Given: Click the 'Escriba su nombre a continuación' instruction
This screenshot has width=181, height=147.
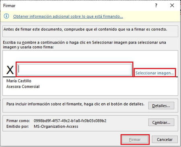Looking at the screenshot, I should [x=84, y=45].
